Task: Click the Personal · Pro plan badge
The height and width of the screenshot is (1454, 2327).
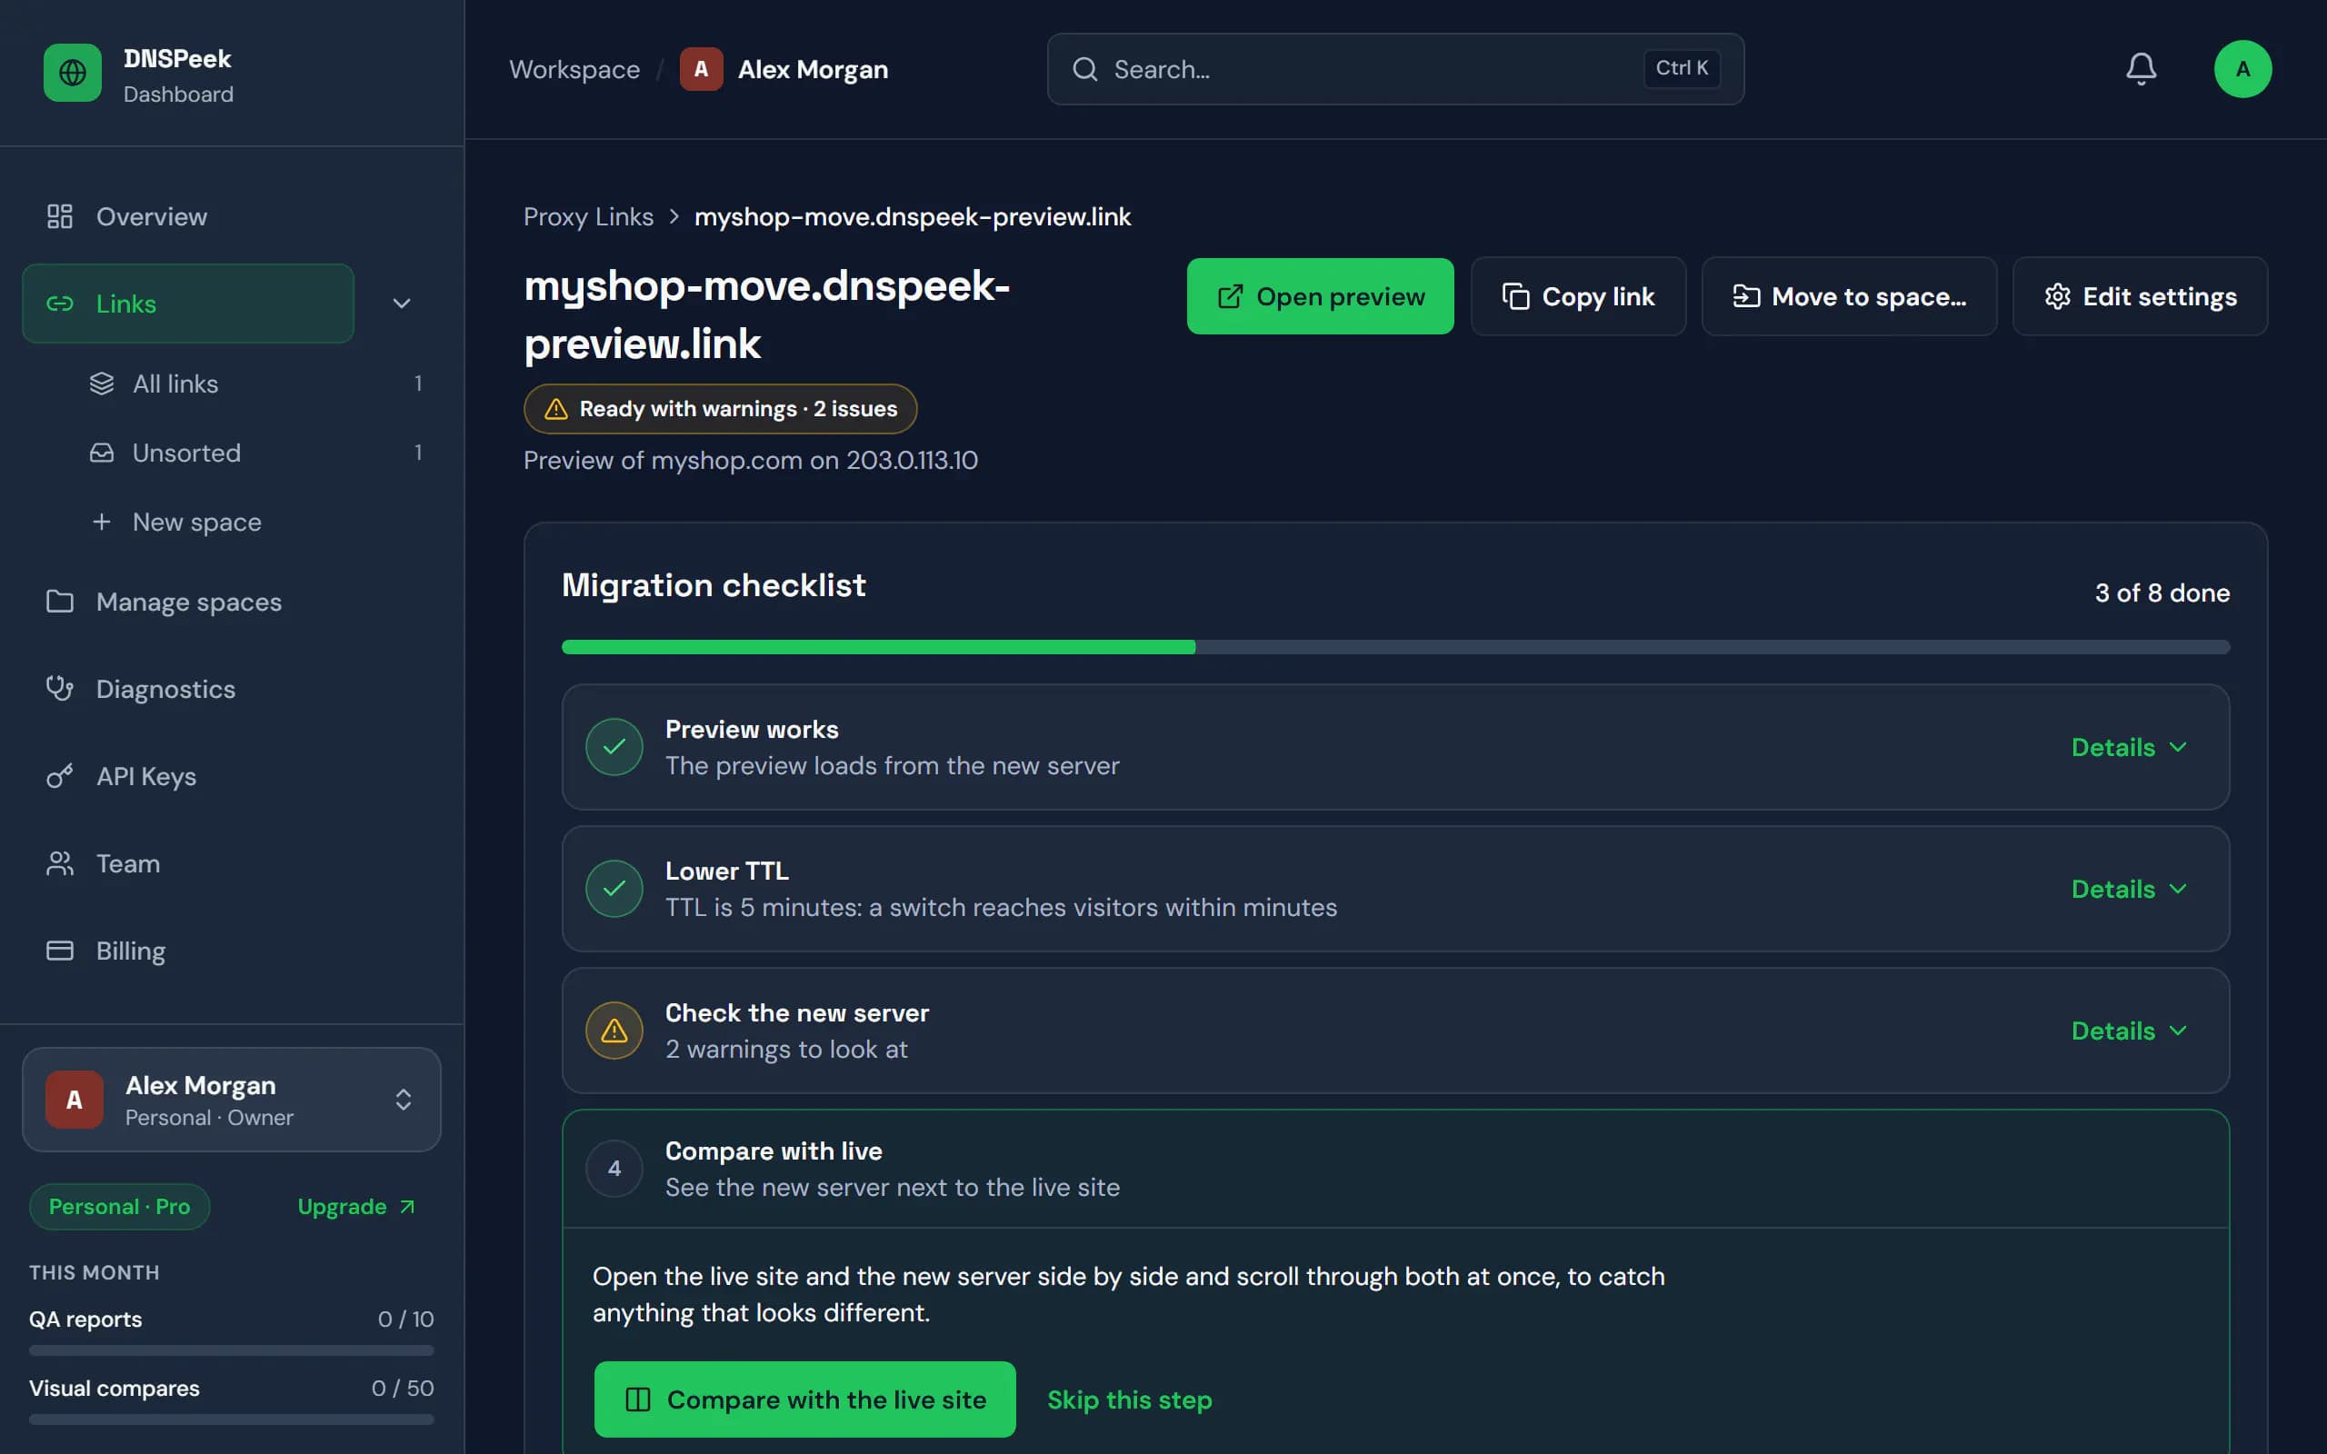Action: pyautogui.click(x=119, y=1206)
